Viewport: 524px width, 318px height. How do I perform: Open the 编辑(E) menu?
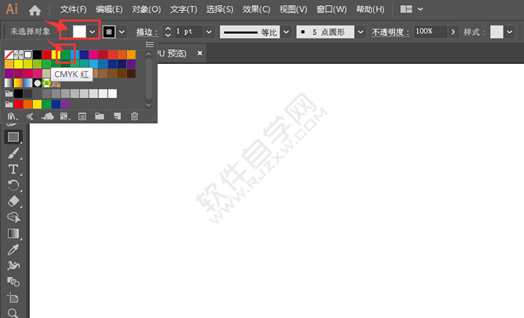(x=109, y=10)
